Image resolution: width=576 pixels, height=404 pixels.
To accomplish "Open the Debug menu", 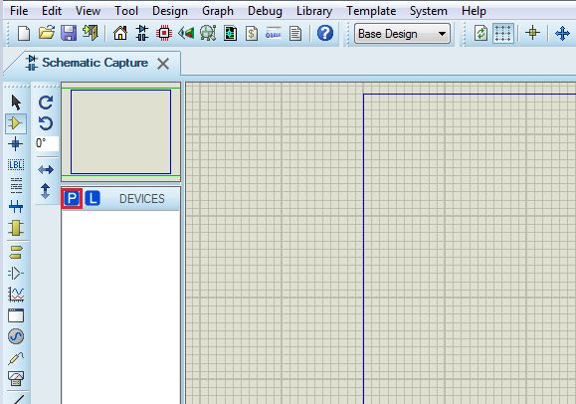I will click(265, 11).
